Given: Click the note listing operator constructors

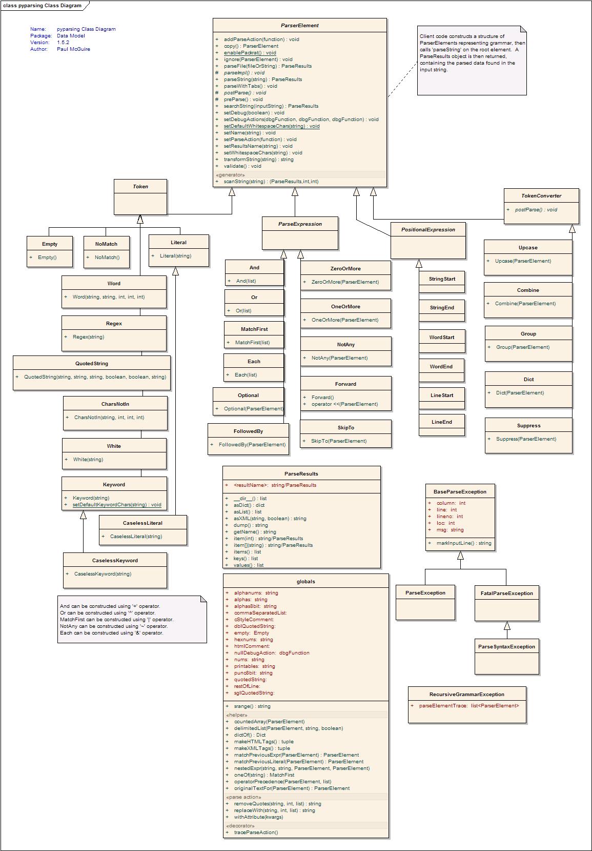Looking at the screenshot, I should tap(132, 619).
